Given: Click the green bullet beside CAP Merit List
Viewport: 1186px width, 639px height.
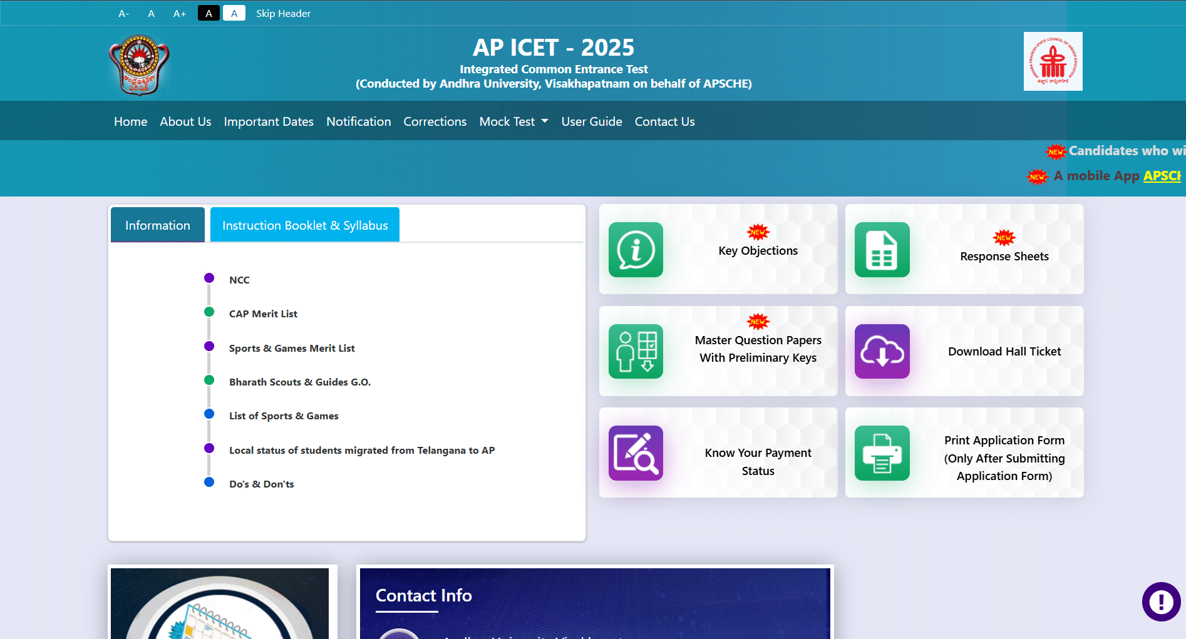Looking at the screenshot, I should pyautogui.click(x=209, y=312).
